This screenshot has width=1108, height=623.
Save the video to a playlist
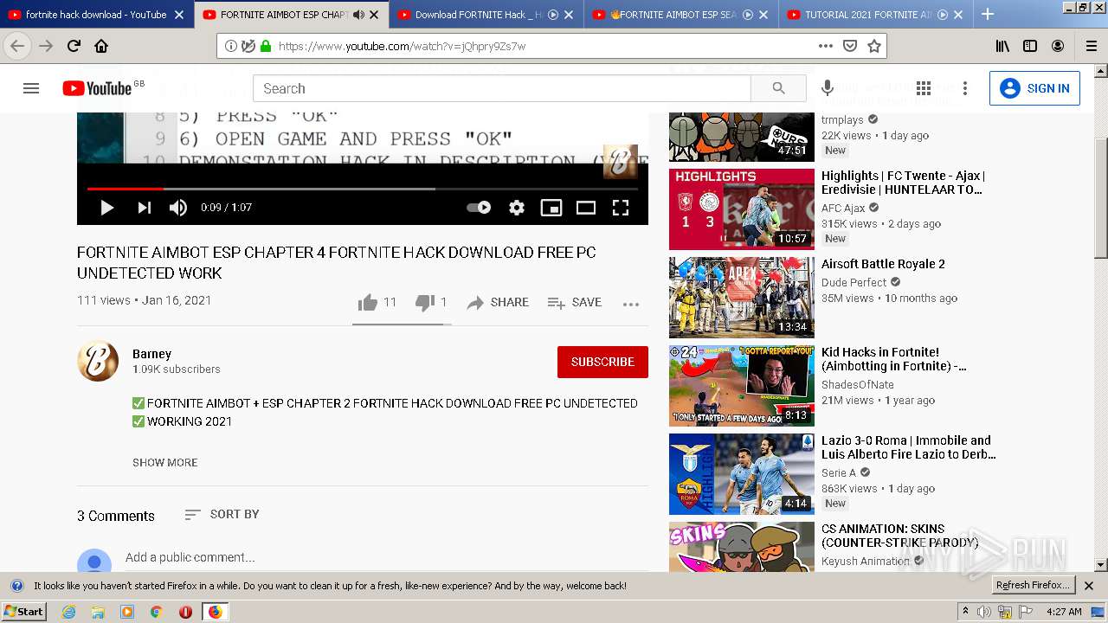(575, 302)
